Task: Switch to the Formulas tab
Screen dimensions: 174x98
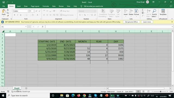Action: pyautogui.click(x=46, y=6)
